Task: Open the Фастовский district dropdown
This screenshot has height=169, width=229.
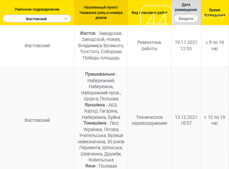Action: click(x=37, y=19)
